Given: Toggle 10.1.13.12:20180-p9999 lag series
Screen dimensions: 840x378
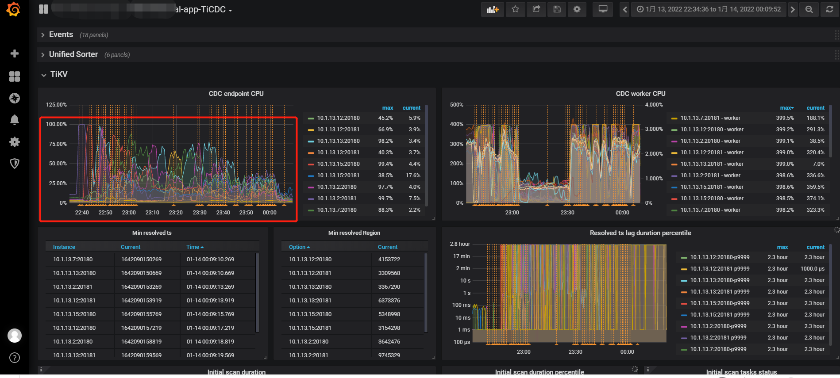Looking at the screenshot, I should tap(720, 257).
